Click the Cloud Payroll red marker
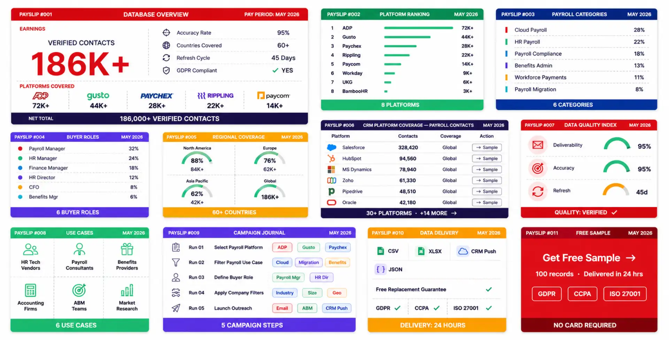Screen dimensions: 669x340 (506, 30)
